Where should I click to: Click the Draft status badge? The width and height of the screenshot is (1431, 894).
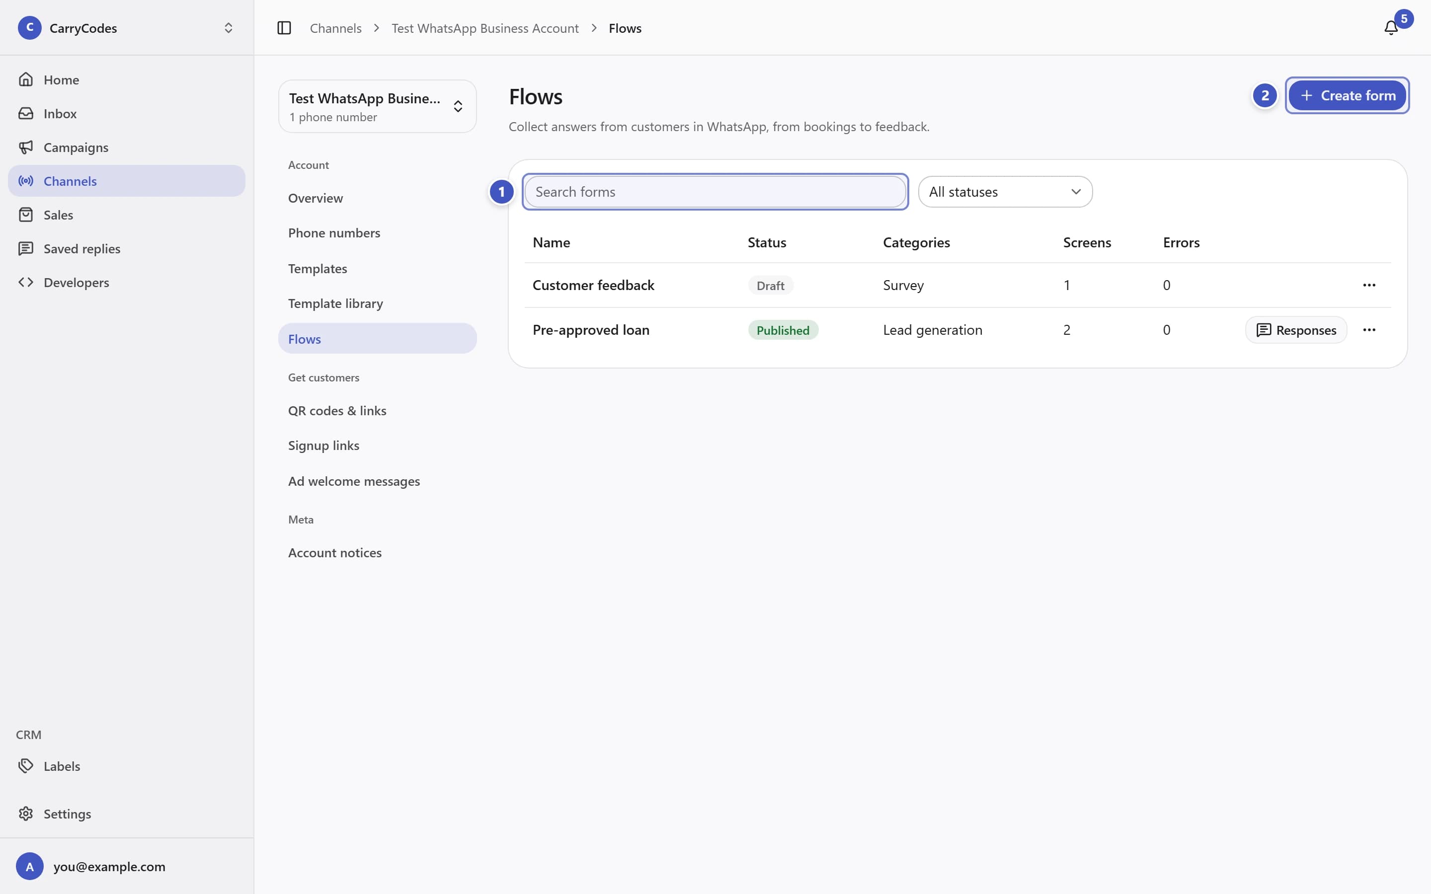click(x=770, y=286)
